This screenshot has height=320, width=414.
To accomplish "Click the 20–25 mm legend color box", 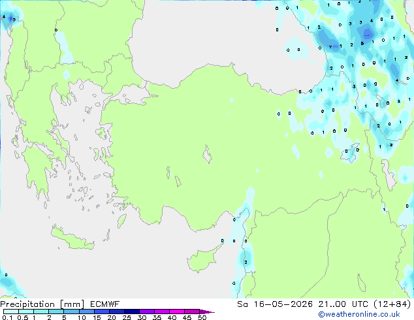I will click(x=116, y=312).
